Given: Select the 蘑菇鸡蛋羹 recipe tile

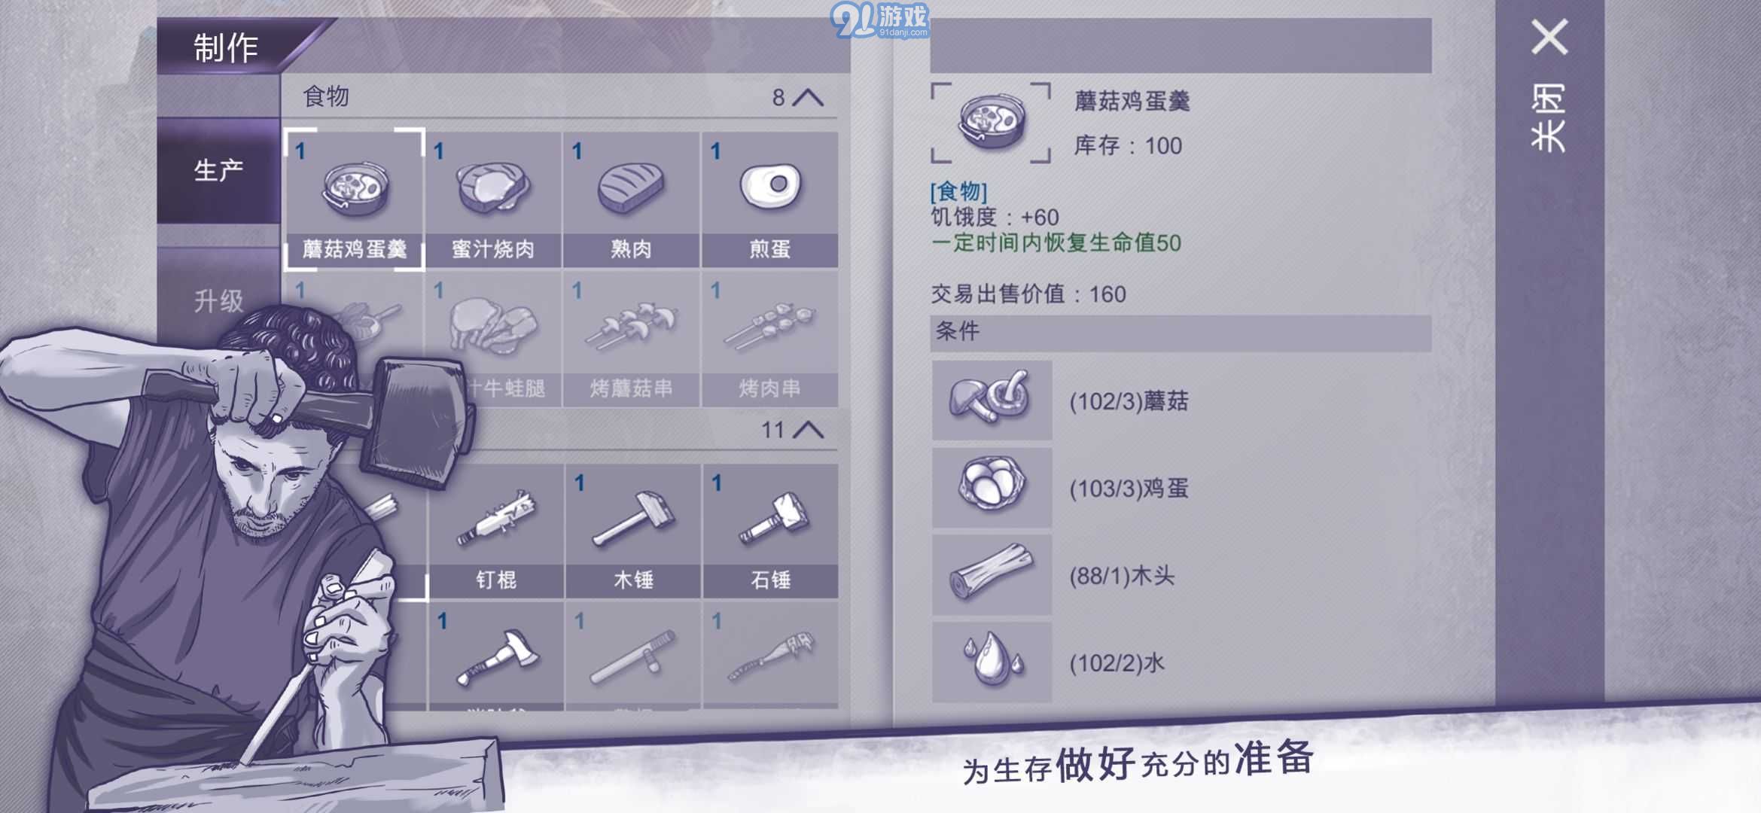Looking at the screenshot, I should point(354,199).
